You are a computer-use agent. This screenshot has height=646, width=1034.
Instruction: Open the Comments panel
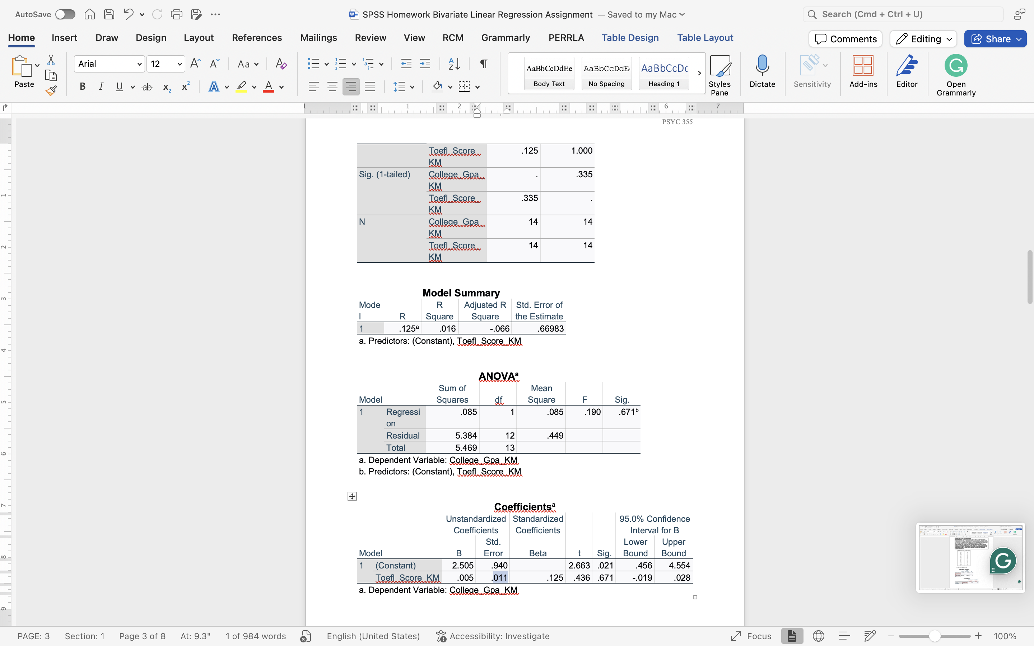[845, 38]
